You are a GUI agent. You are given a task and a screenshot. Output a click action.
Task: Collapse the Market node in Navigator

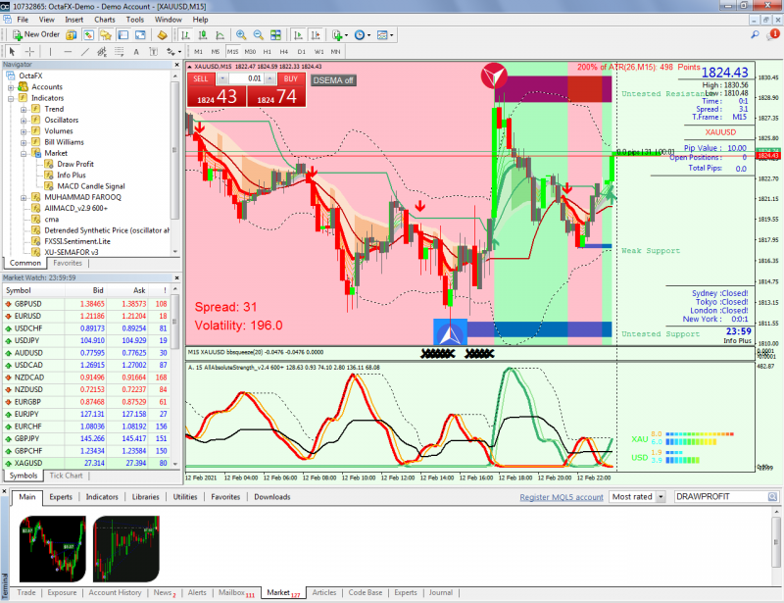(x=24, y=153)
